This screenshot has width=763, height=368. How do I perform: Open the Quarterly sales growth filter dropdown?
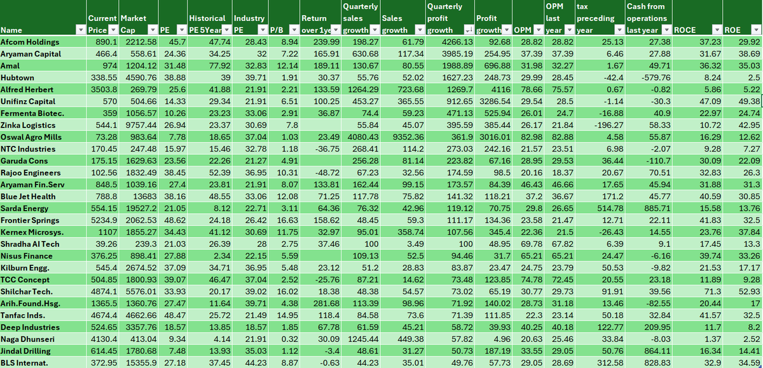coord(375,30)
